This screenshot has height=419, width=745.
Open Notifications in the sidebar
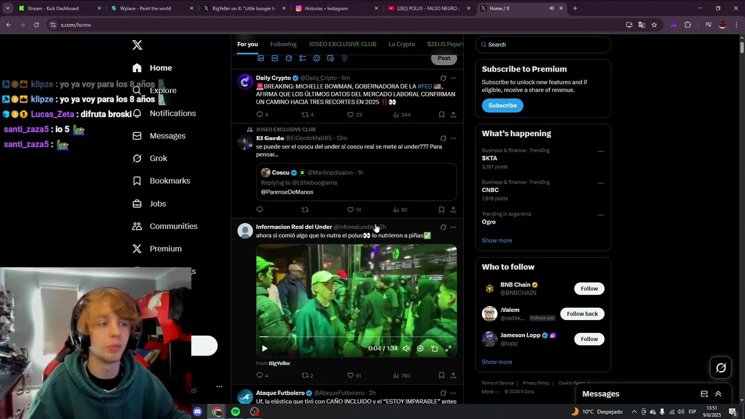click(x=164, y=113)
